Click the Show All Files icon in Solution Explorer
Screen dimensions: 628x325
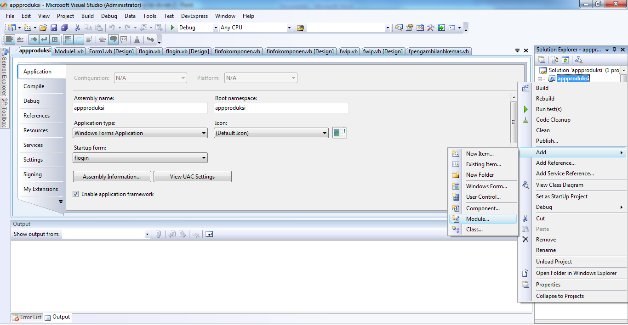(x=555, y=60)
